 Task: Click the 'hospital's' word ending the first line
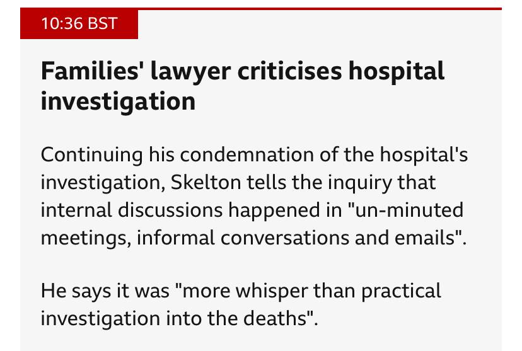[424, 155]
